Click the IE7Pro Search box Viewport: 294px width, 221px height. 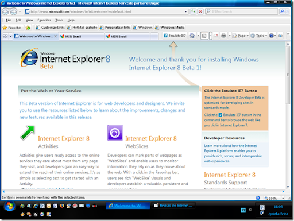(x=242, y=11)
